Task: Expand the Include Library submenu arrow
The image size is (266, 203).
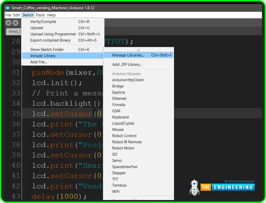Action: tap(102, 56)
